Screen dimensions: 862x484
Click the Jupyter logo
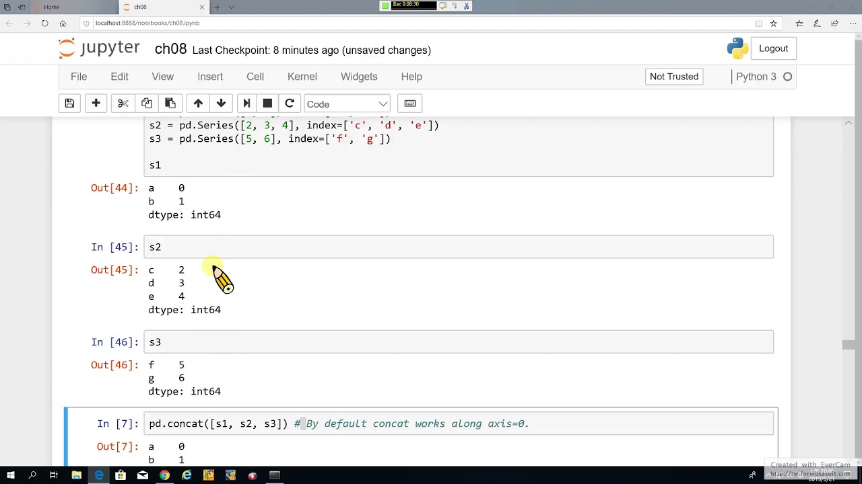point(99,49)
